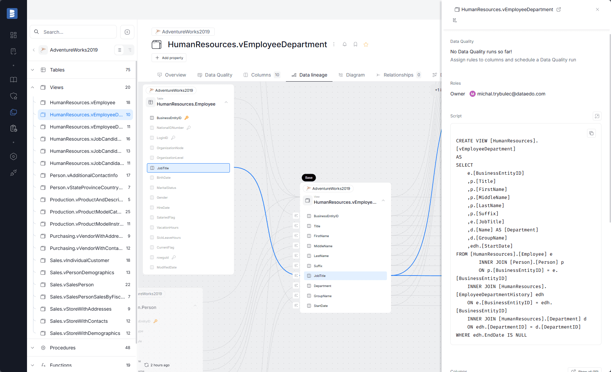Click the AdventureWorks2019 database name in sidebar

pyautogui.click(x=74, y=50)
